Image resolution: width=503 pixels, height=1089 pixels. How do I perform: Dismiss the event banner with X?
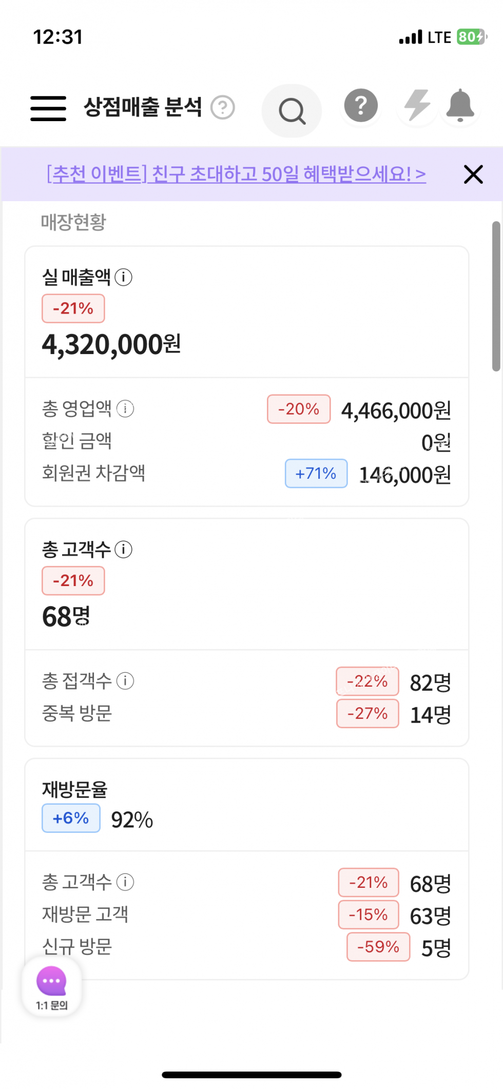click(x=473, y=174)
